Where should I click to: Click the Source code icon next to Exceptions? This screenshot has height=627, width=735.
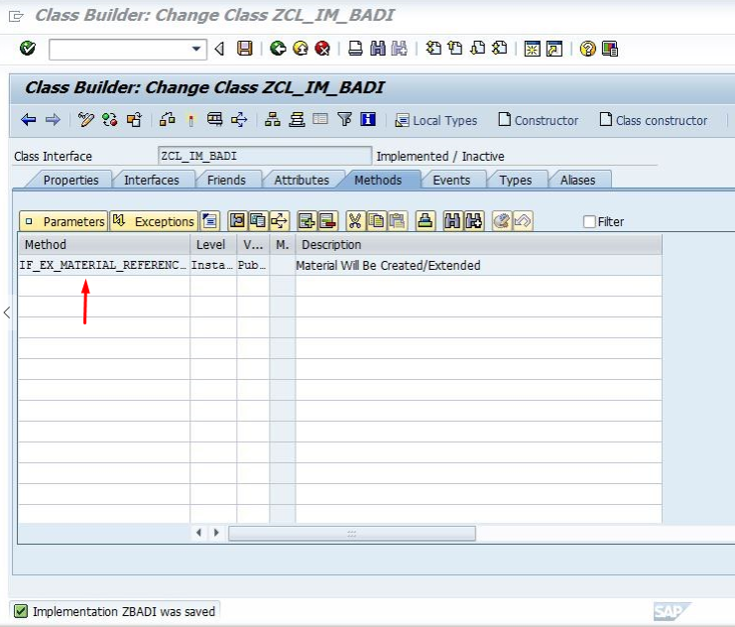pyautogui.click(x=210, y=221)
